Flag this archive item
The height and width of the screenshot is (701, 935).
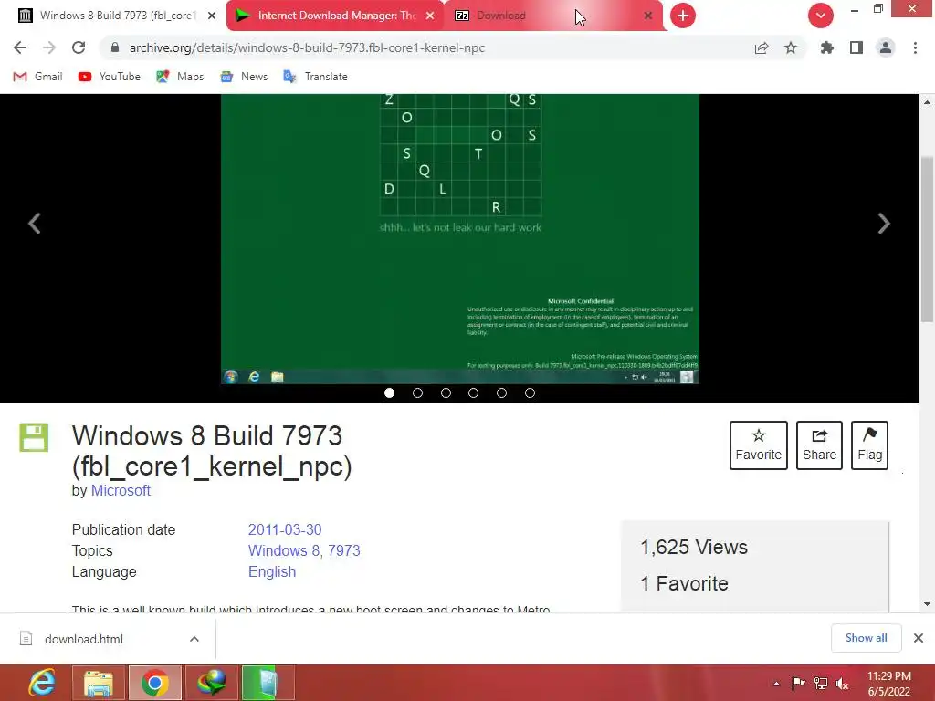869,445
